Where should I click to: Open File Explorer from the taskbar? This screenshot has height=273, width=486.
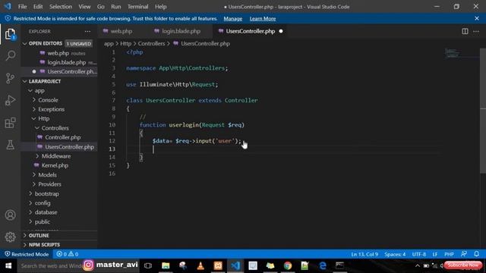[x=166, y=265]
